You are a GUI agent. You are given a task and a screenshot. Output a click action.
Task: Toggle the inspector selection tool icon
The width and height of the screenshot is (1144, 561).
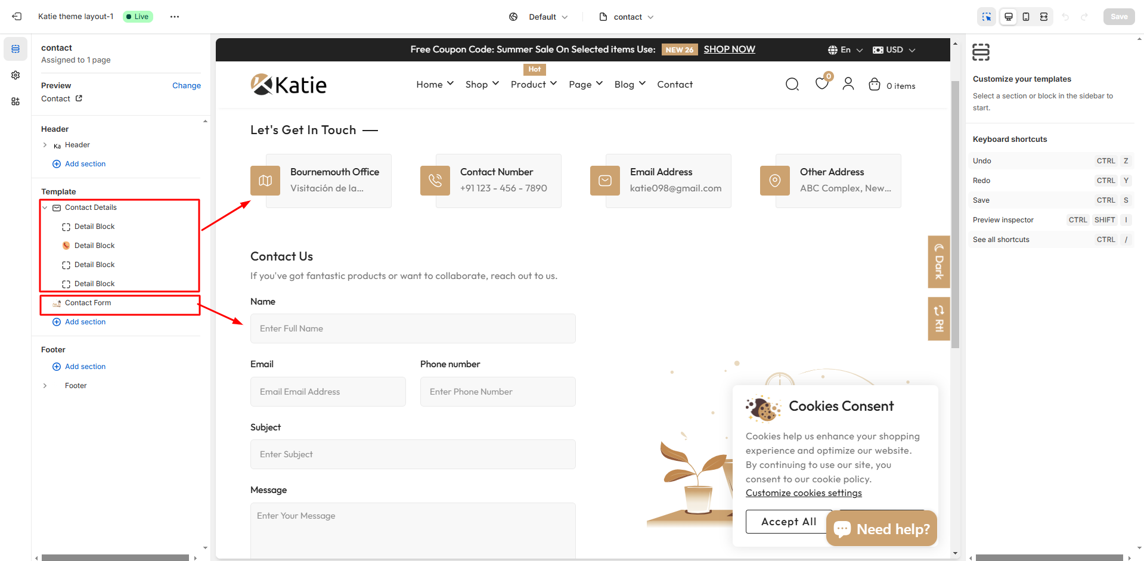click(987, 17)
